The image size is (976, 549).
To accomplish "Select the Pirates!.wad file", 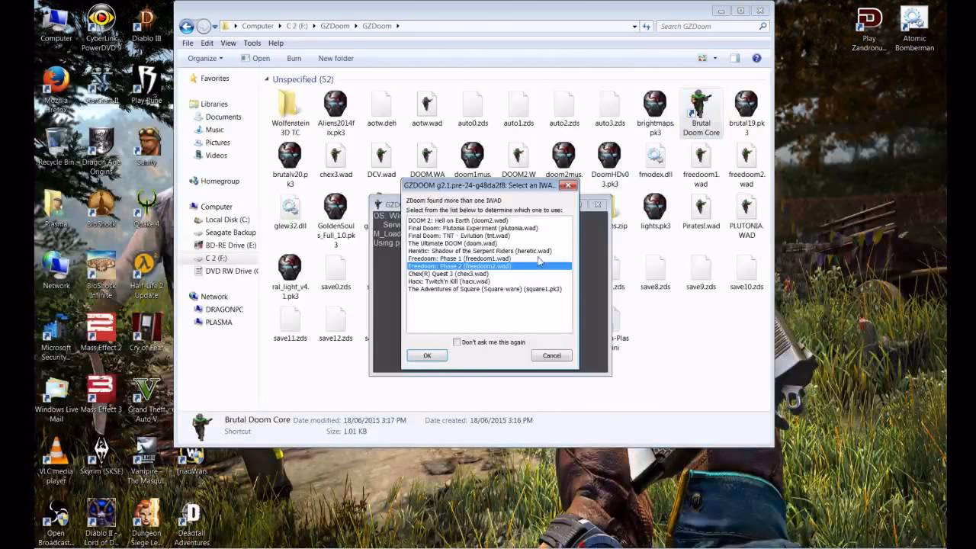I will click(700, 211).
